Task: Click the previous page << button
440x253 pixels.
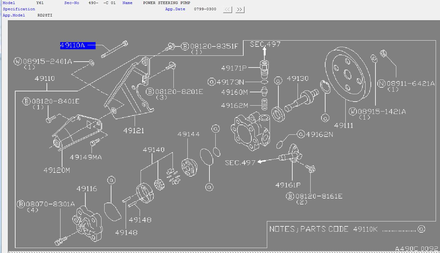Action: pos(227,10)
